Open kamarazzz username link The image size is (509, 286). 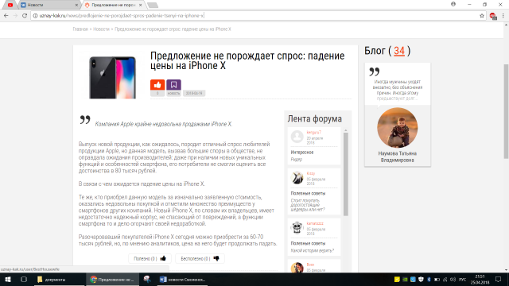pyautogui.click(x=315, y=223)
